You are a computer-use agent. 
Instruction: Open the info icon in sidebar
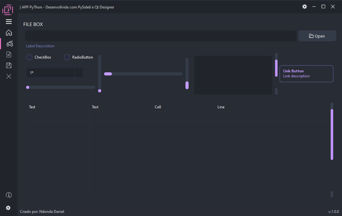tap(9, 195)
